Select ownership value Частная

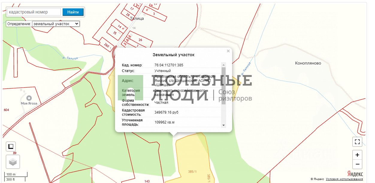point(161,103)
